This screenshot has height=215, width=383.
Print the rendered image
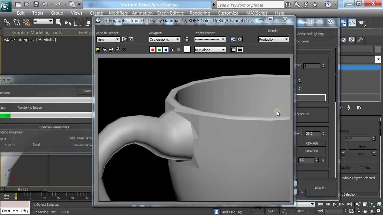pyautogui.click(x=118, y=50)
